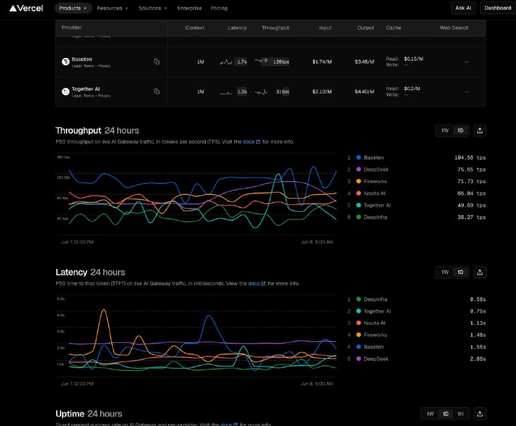Click the Throughput column header

pyautogui.click(x=275, y=28)
